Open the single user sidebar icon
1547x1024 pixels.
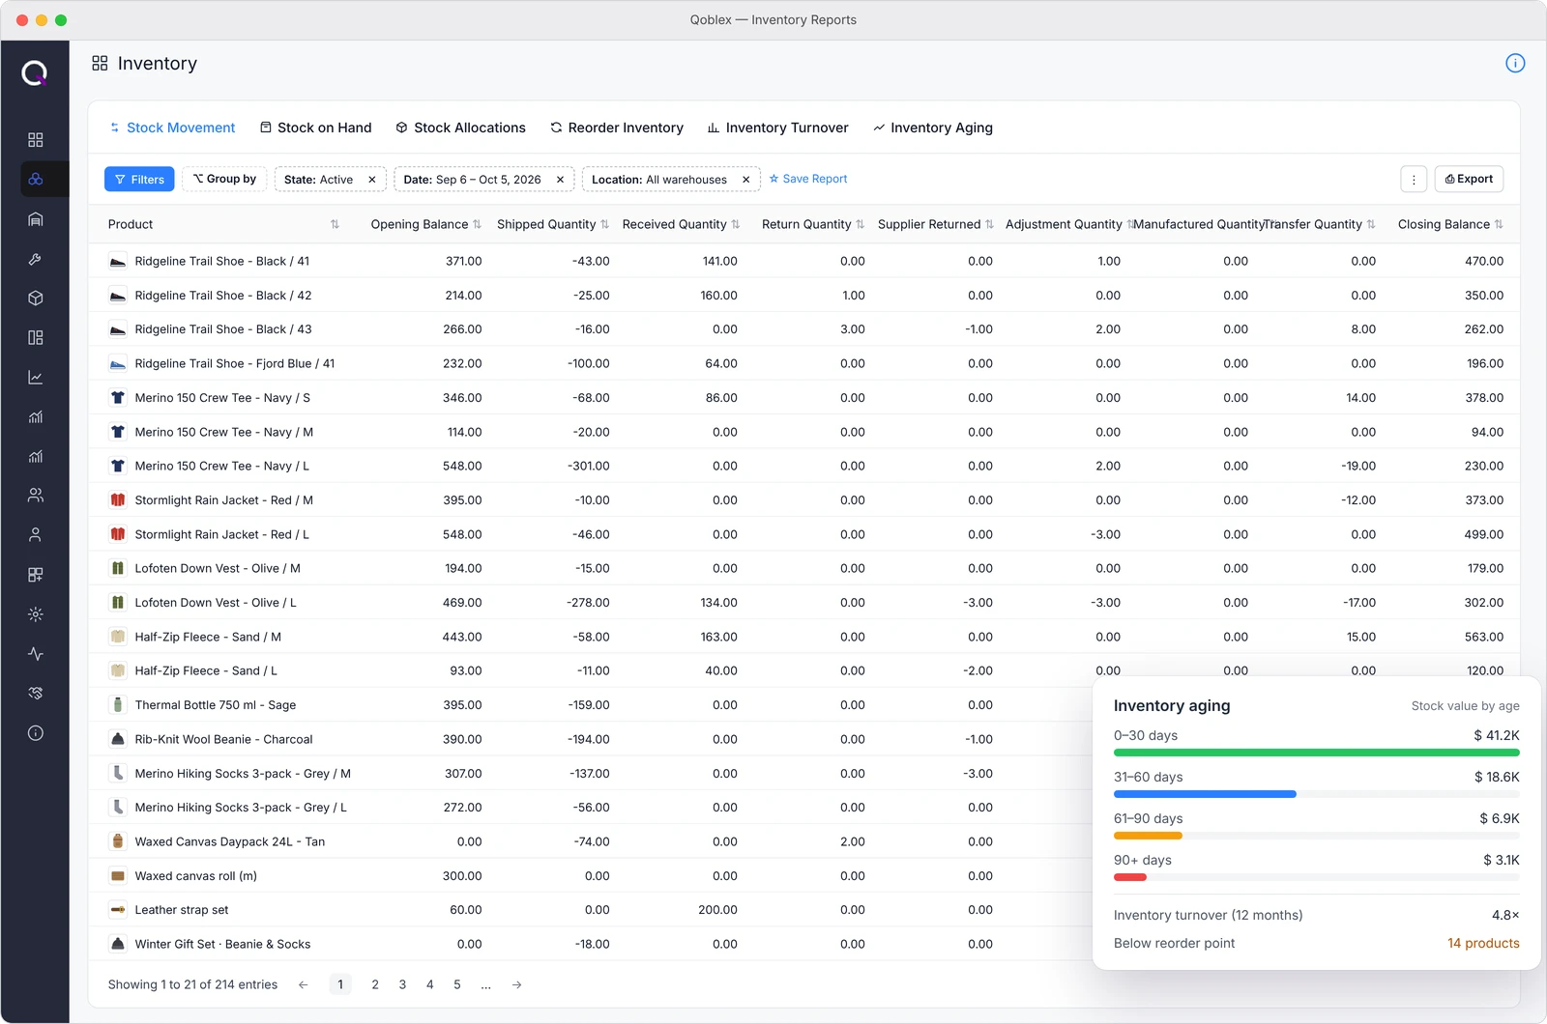pos(36,535)
